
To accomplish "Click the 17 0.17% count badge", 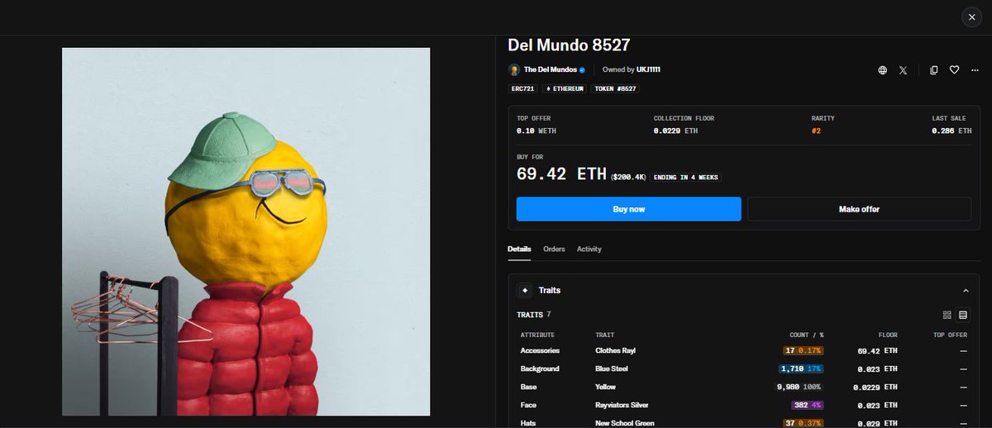I will click(x=804, y=350).
